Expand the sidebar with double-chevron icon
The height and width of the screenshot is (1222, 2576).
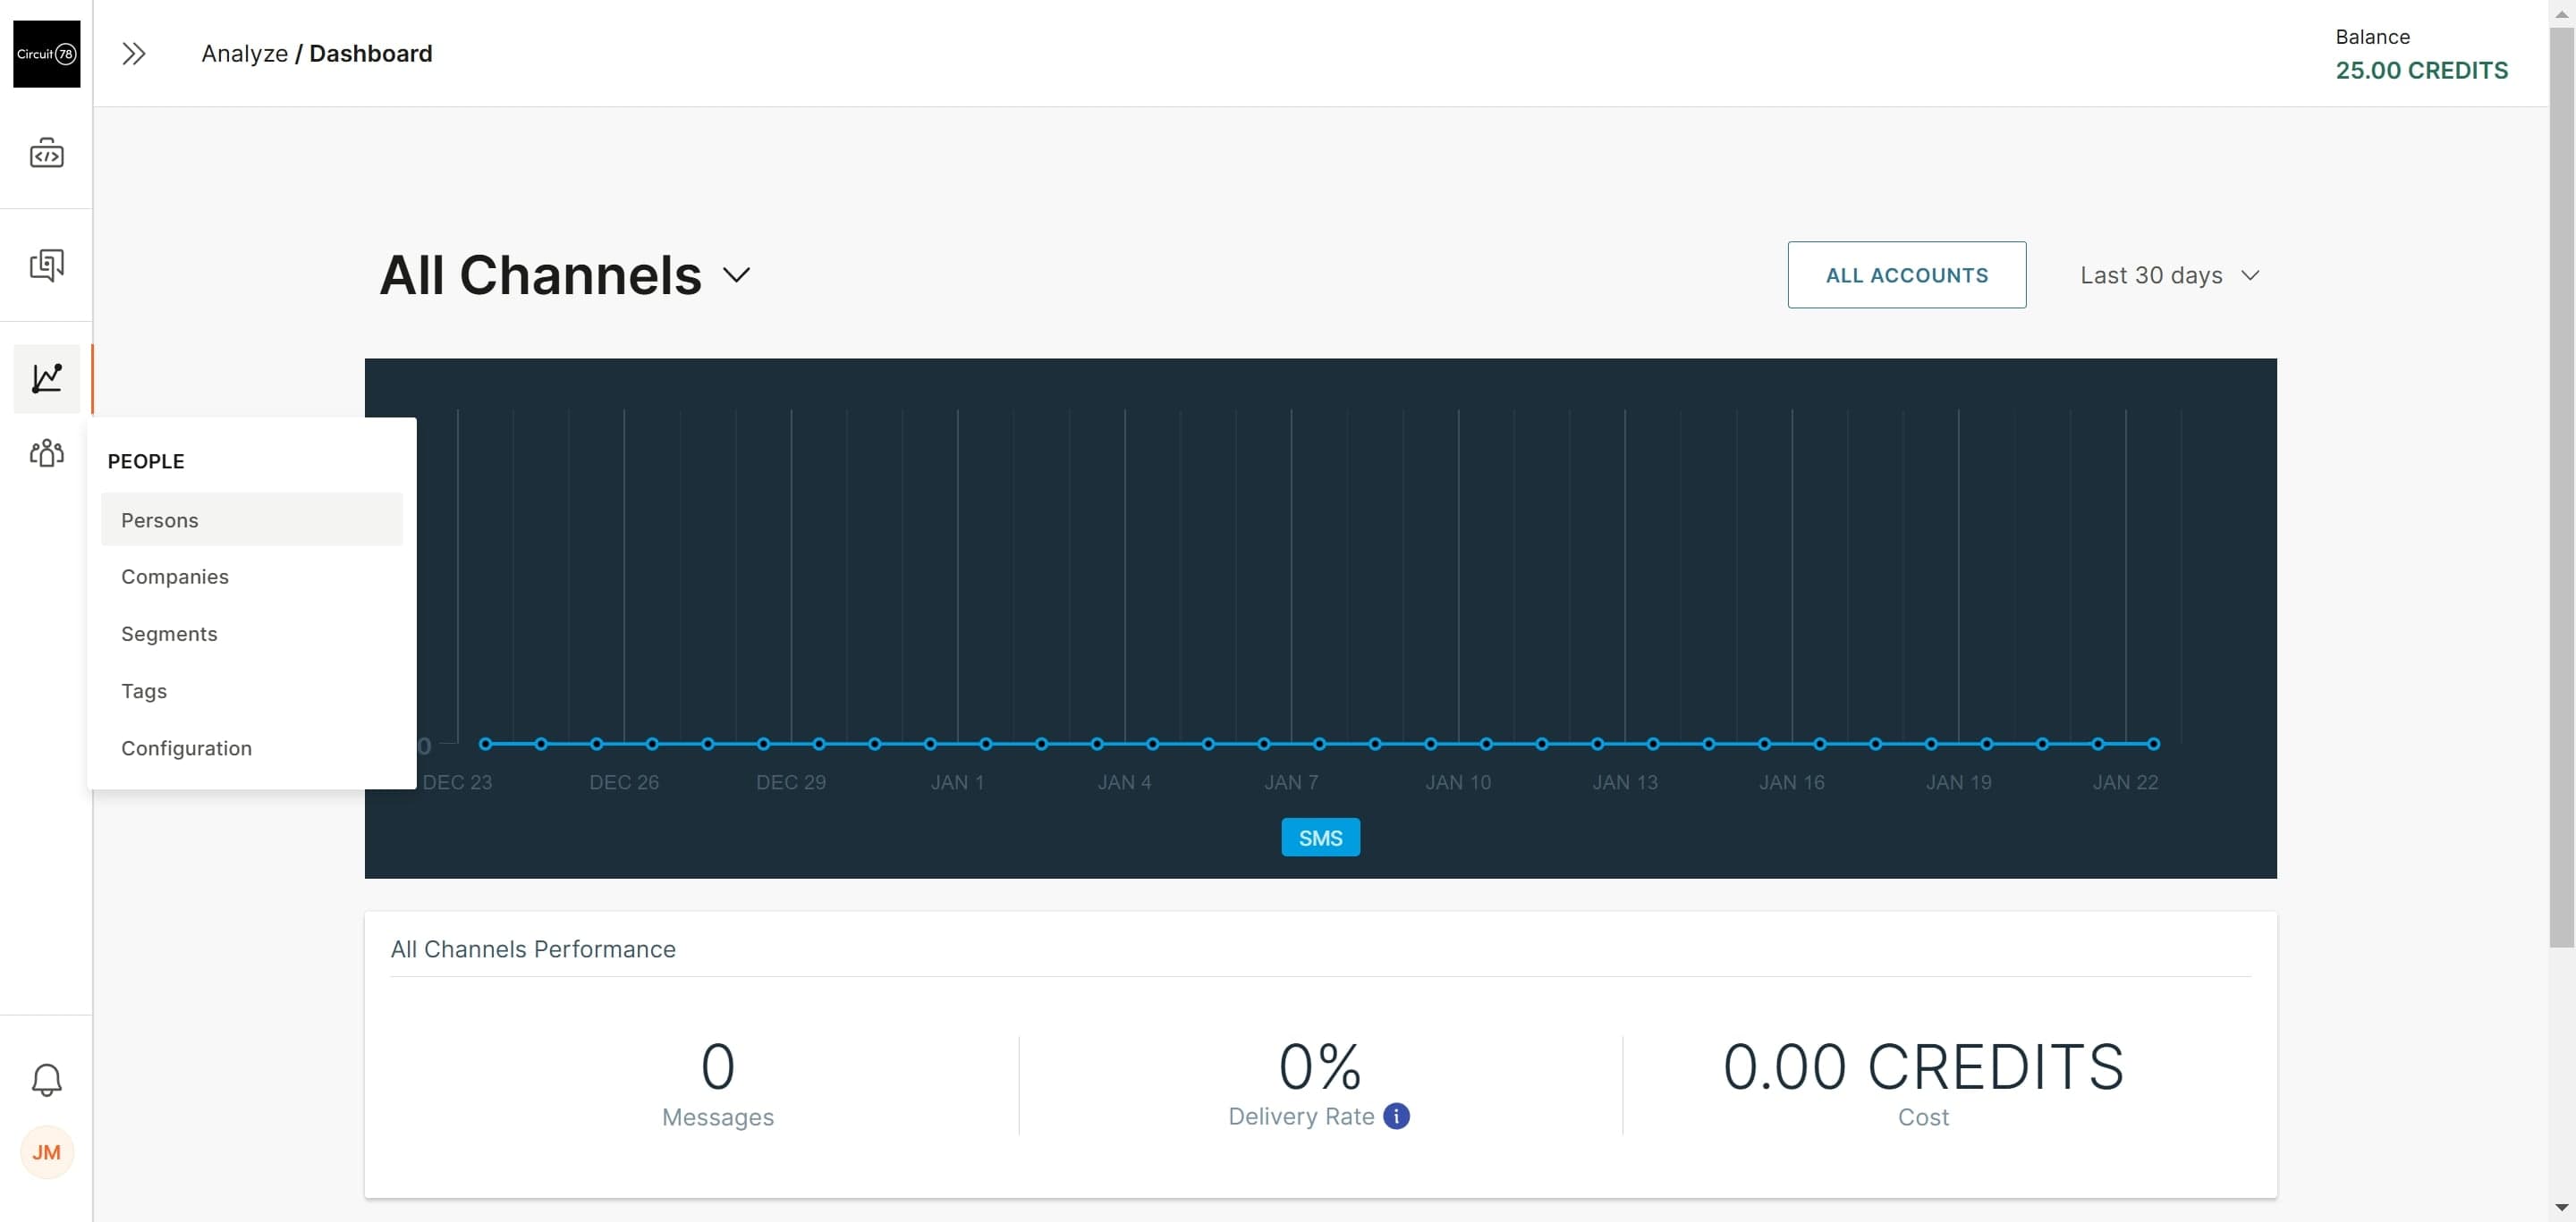134,54
